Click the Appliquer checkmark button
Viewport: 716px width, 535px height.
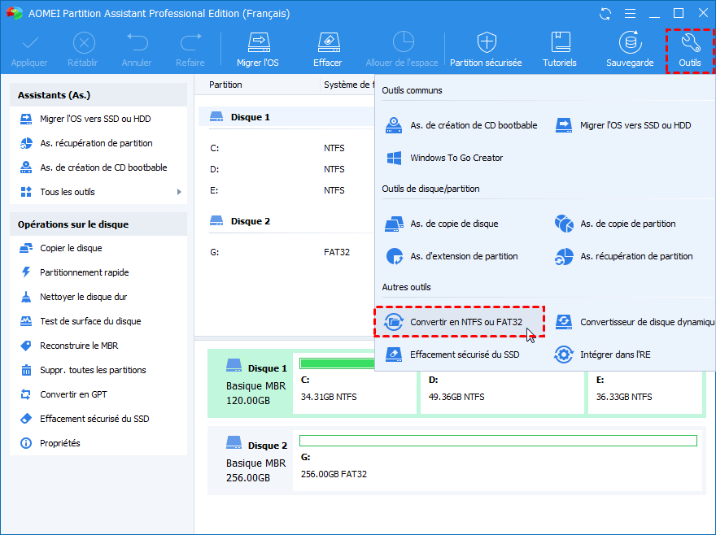tap(29, 50)
